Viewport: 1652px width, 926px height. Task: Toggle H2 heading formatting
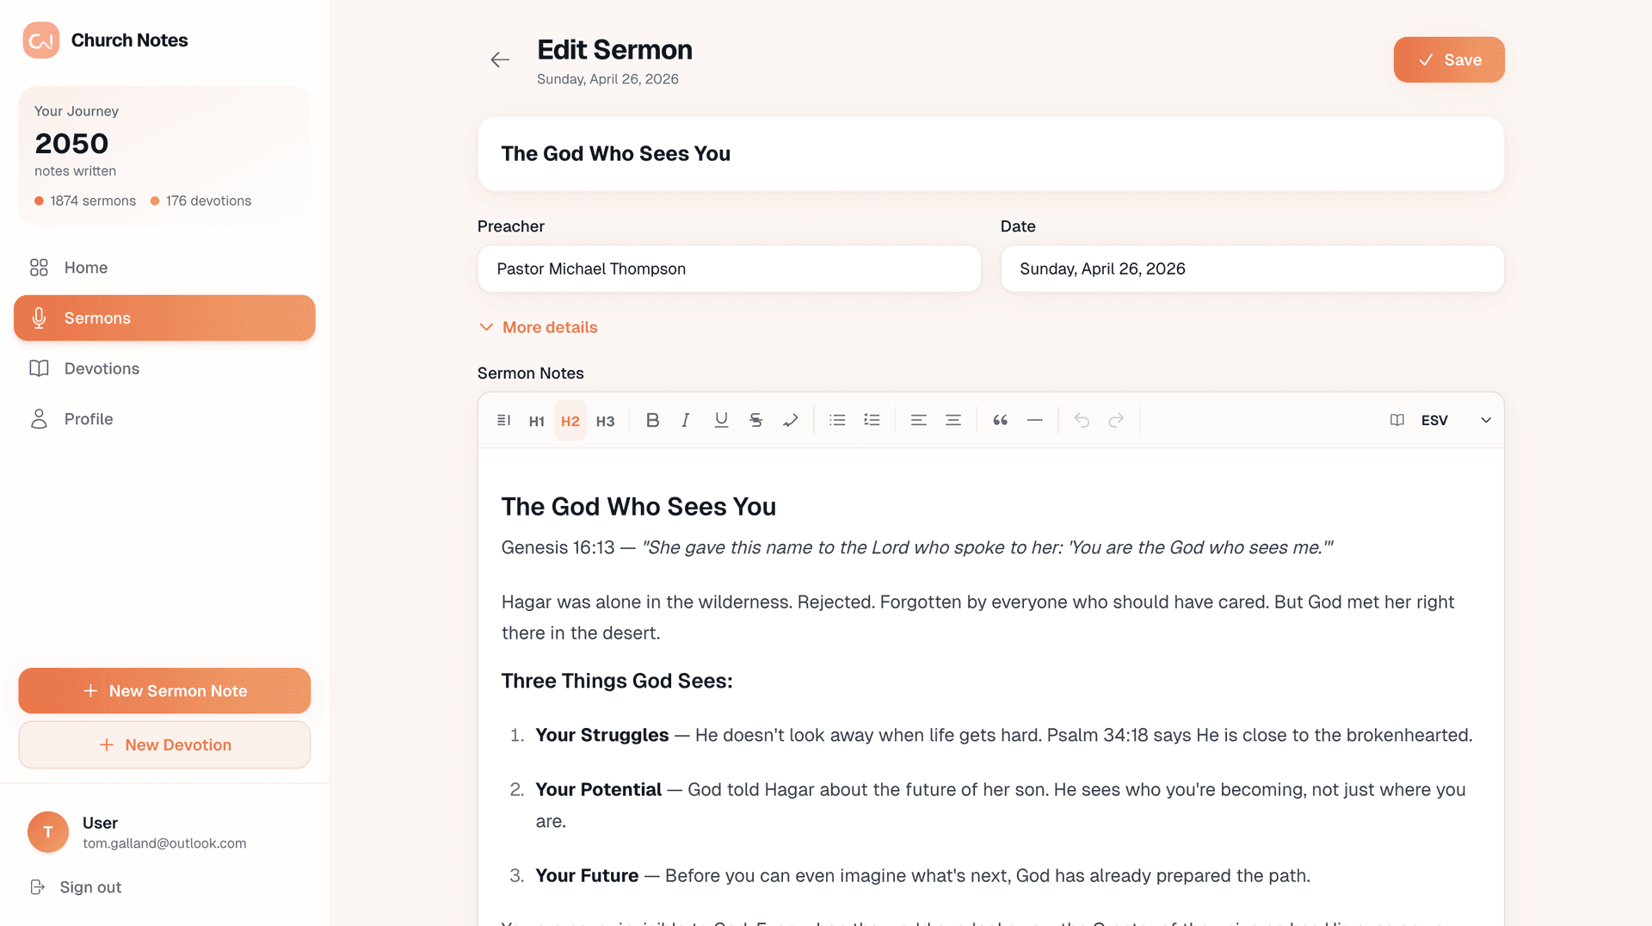coord(570,420)
